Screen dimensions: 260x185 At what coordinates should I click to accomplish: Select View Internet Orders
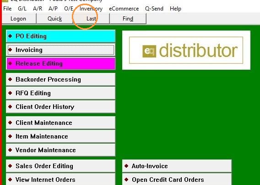point(61,179)
